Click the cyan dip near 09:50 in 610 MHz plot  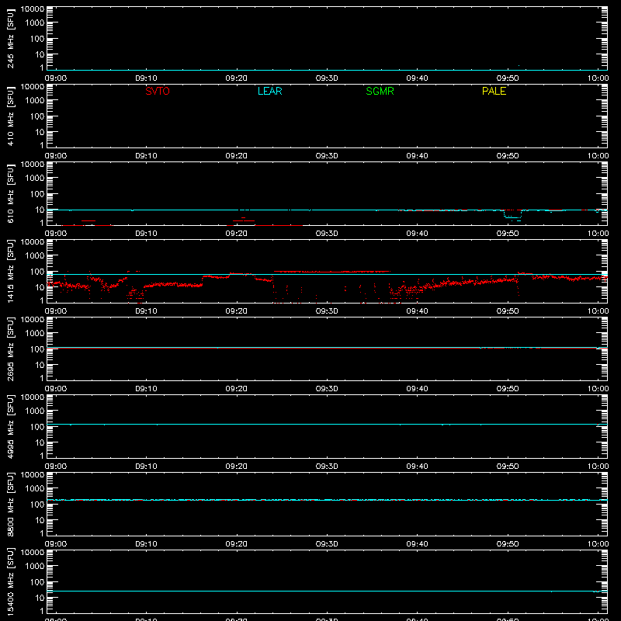pos(512,217)
